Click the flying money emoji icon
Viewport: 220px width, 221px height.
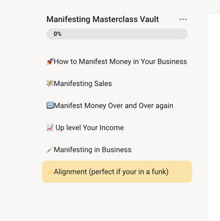50,83
